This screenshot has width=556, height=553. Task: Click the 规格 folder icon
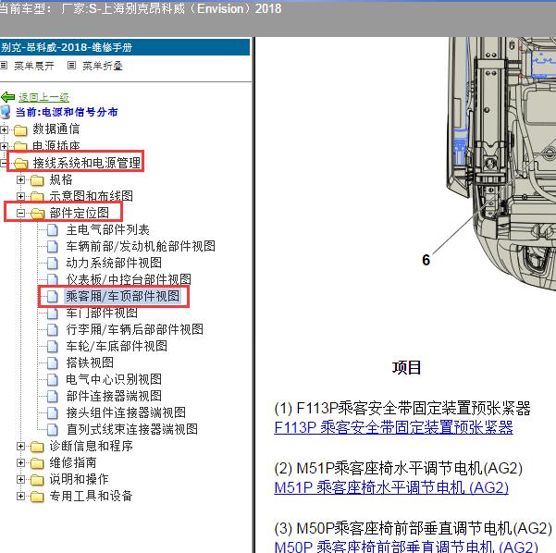point(37,180)
